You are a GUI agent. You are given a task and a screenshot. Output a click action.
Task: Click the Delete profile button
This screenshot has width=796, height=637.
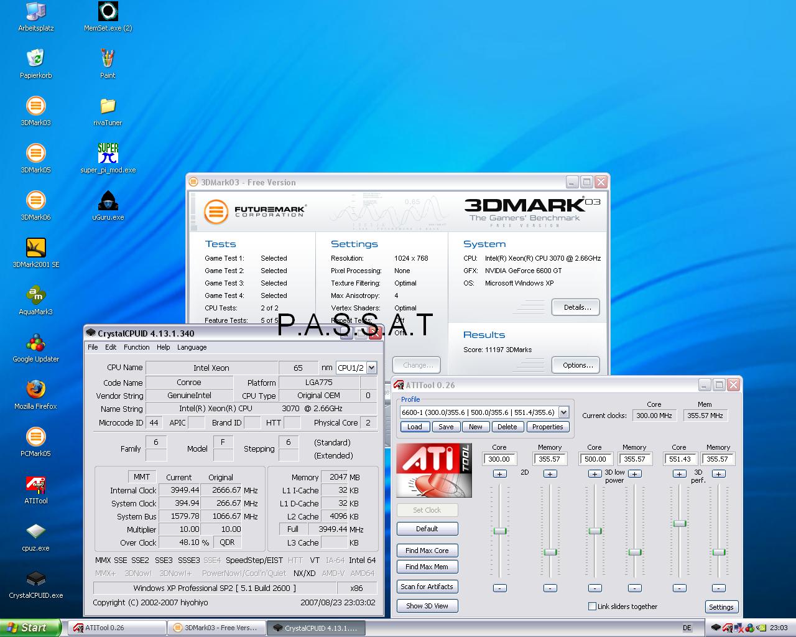coord(507,427)
